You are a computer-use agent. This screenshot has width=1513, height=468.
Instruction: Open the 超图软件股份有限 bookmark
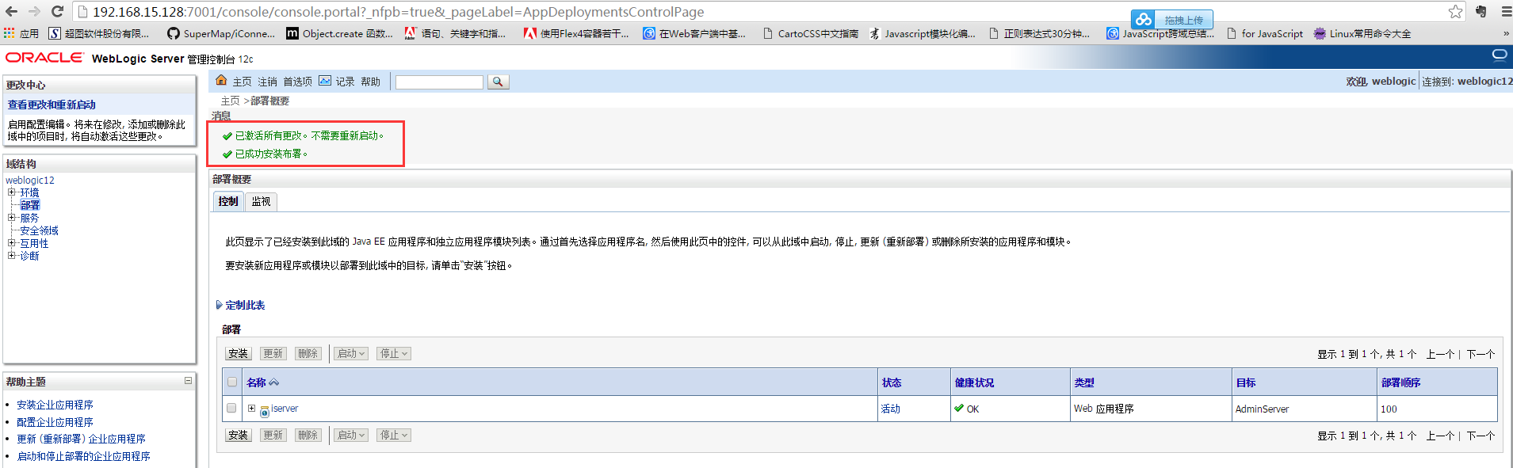pyautogui.click(x=99, y=33)
